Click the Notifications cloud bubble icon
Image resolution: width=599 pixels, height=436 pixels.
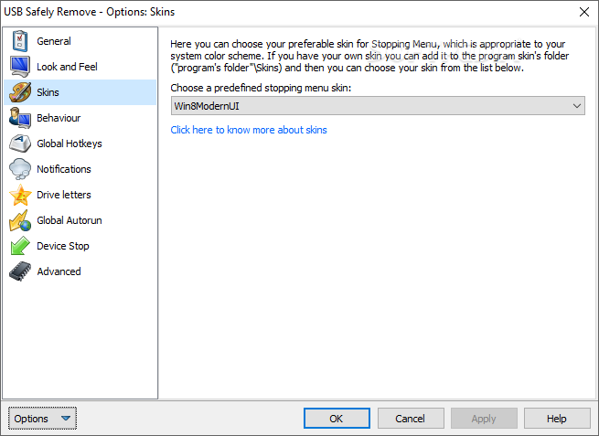point(20,169)
